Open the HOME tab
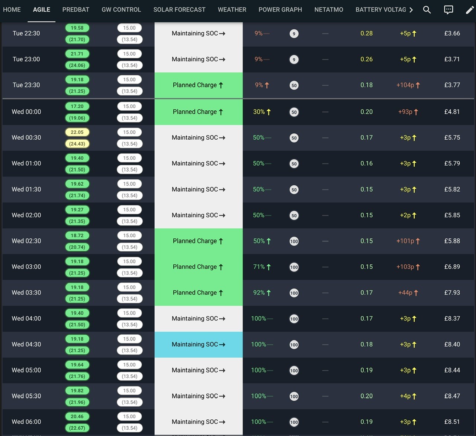Viewport: 476px width, 436px height. (12, 10)
